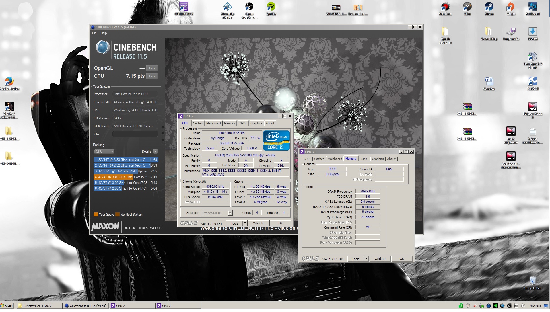Expand the Details arrow in Ranking panel

tap(155, 151)
